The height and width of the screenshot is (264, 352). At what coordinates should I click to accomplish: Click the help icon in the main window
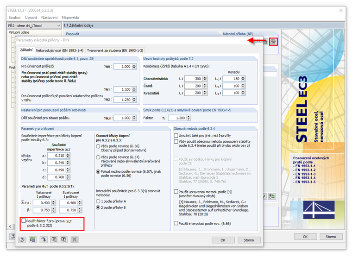tap(13, 236)
